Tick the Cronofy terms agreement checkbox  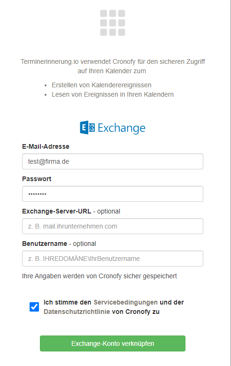tap(34, 307)
